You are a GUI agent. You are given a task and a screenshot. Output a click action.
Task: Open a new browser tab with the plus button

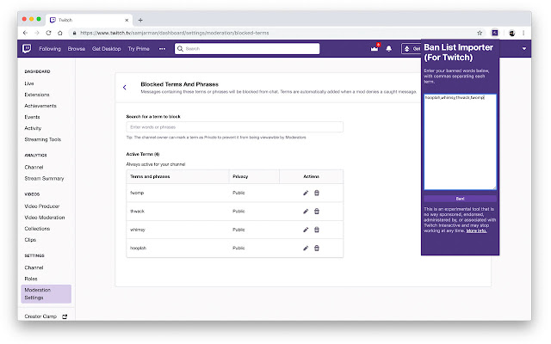140,20
